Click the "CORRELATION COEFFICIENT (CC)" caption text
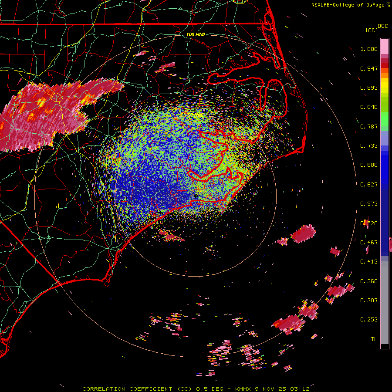 [x=137, y=389]
